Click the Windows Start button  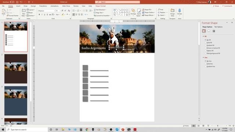pos(3,129)
